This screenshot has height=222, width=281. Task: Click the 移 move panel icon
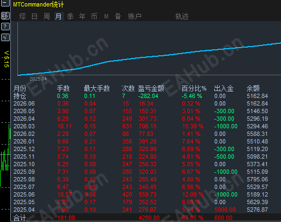coord(5,16)
